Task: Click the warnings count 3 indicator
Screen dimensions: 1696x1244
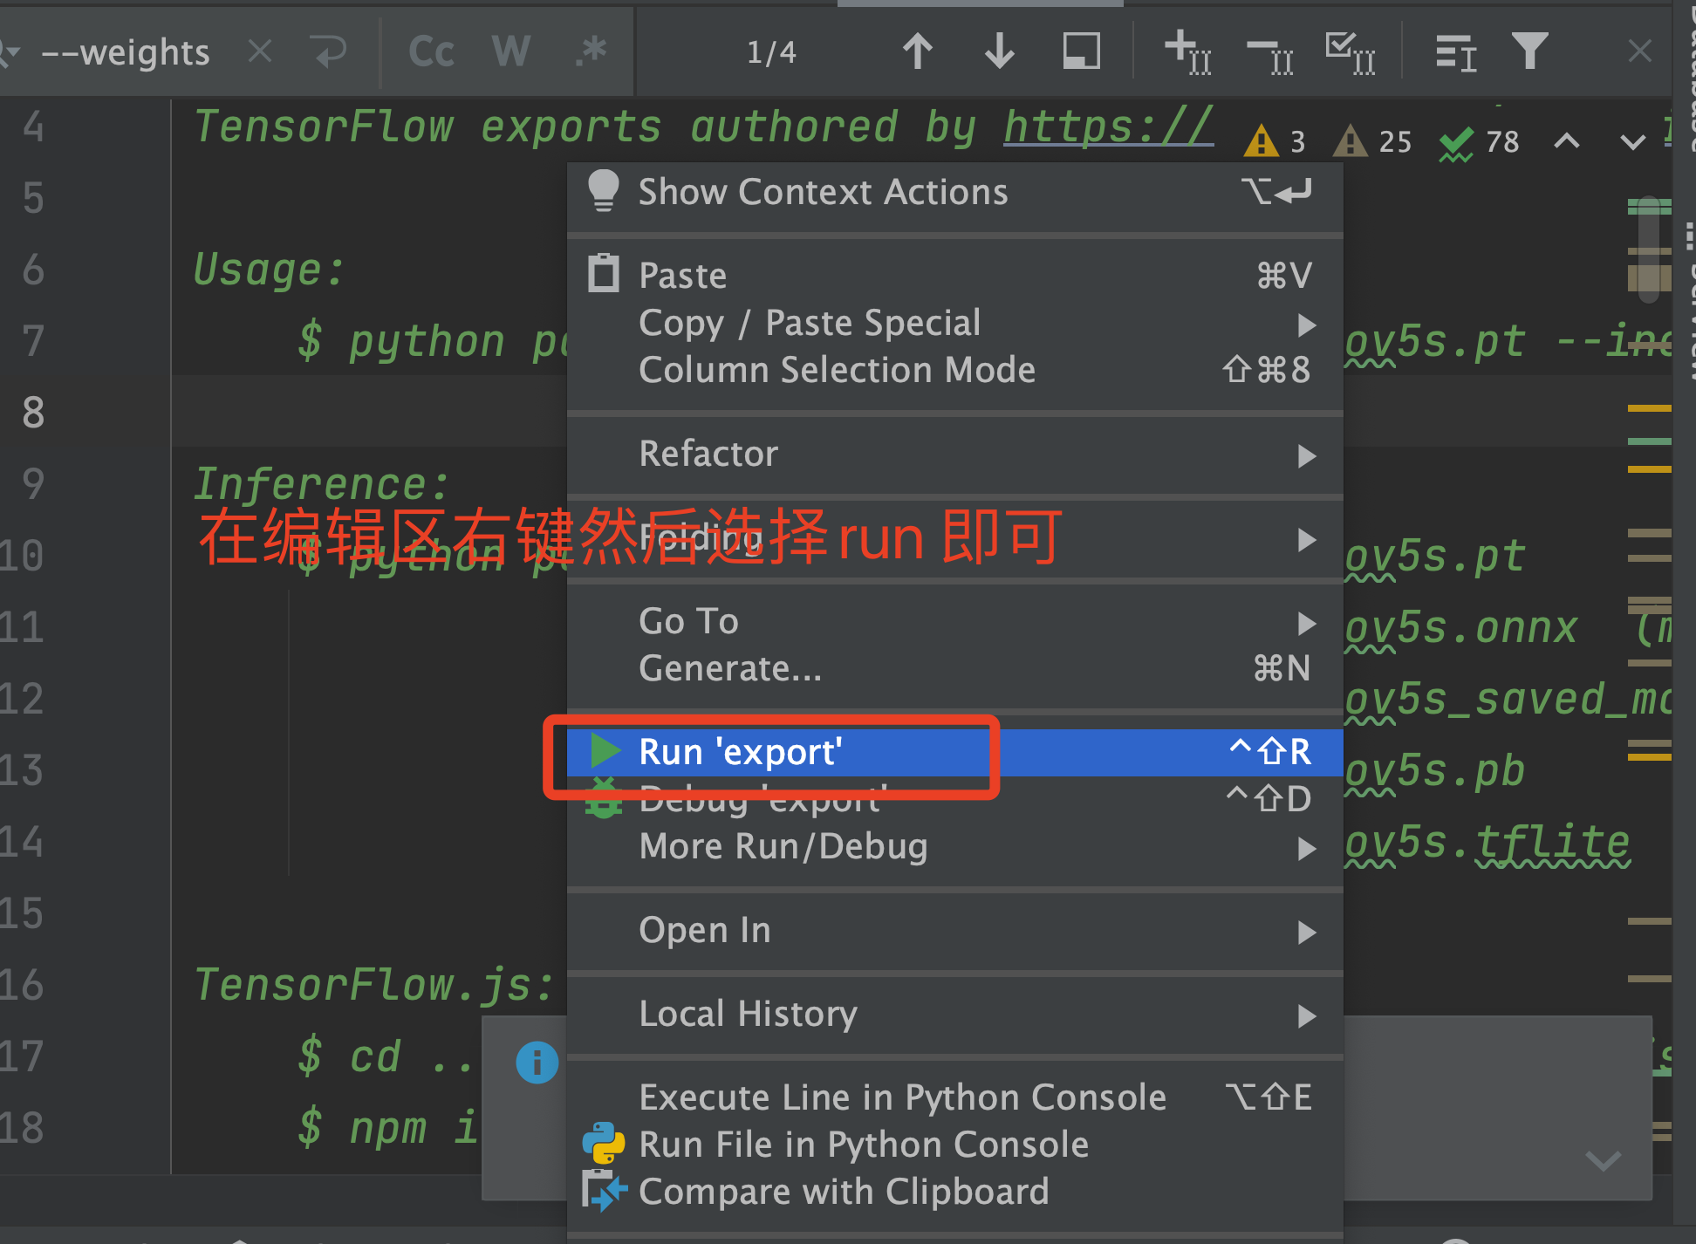Action: click(x=1275, y=140)
